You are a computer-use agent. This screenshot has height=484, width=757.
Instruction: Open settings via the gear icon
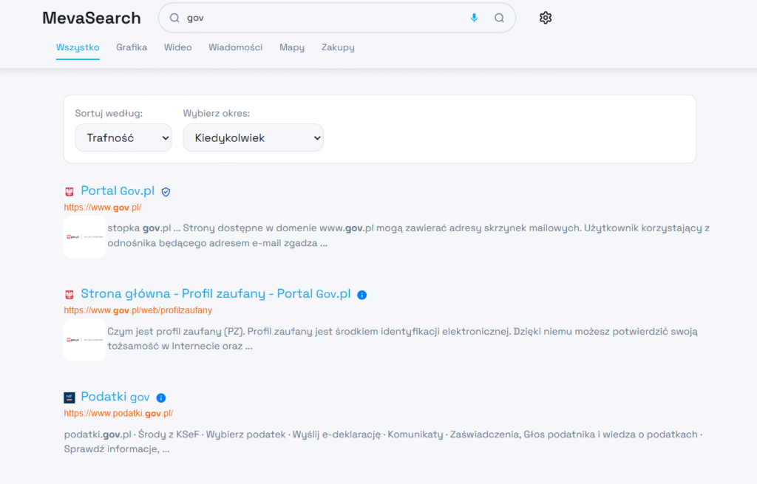546,18
